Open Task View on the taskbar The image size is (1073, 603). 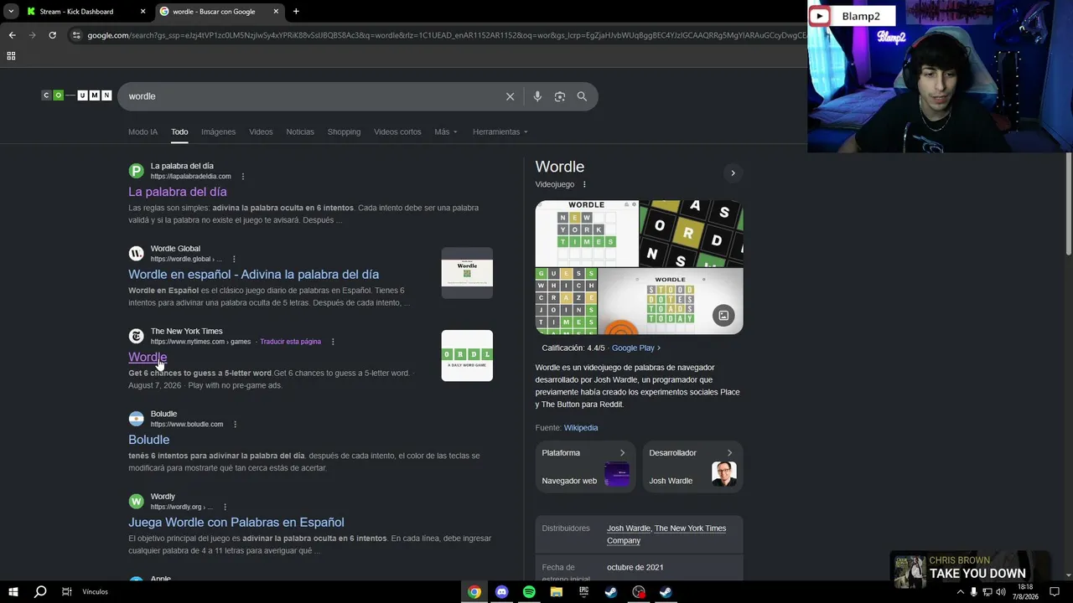pyautogui.click(x=66, y=592)
